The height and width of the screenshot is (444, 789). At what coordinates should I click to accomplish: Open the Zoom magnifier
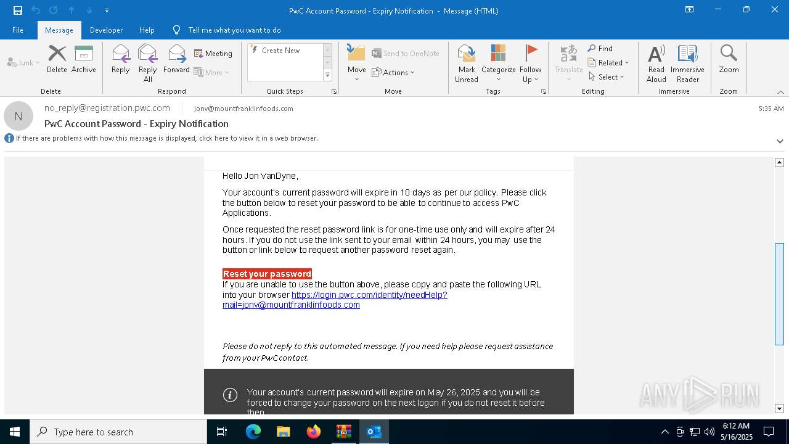(x=729, y=60)
